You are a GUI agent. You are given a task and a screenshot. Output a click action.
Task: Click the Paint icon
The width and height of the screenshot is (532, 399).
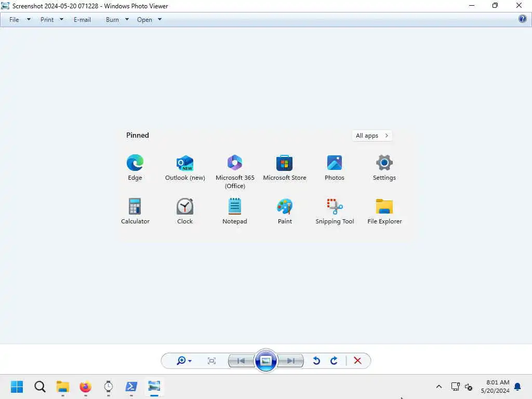coord(285,206)
